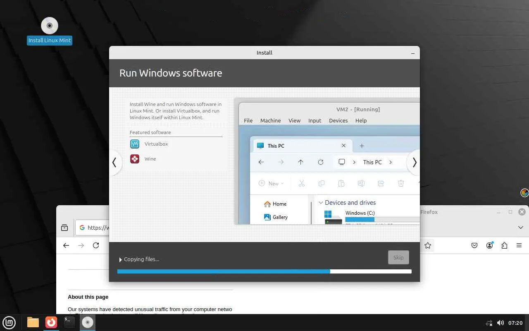Click the up arrow in the This PC slide

coord(300,162)
